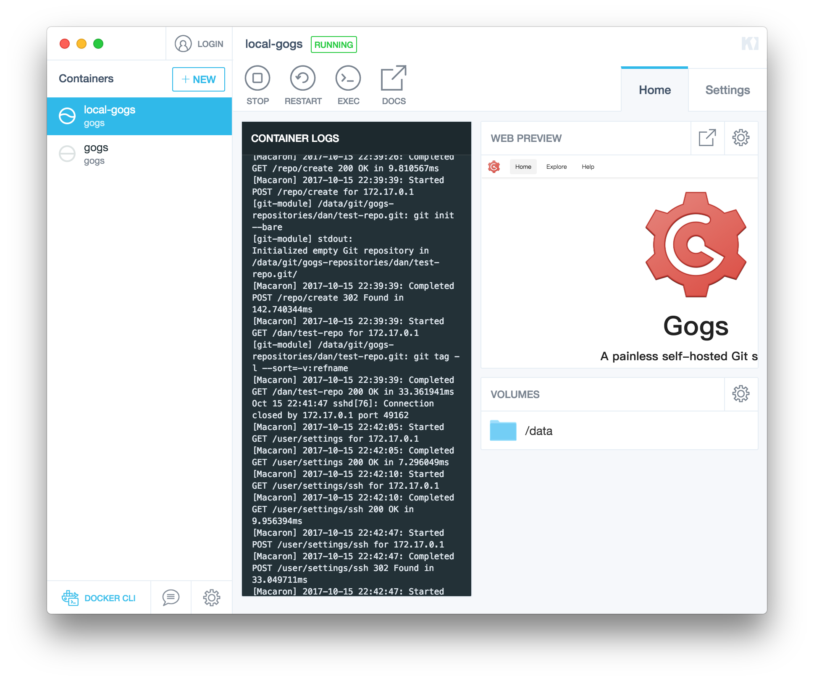Image resolution: width=814 pixels, height=681 pixels.
Task: Open EXEC terminal for container
Action: pos(348,85)
